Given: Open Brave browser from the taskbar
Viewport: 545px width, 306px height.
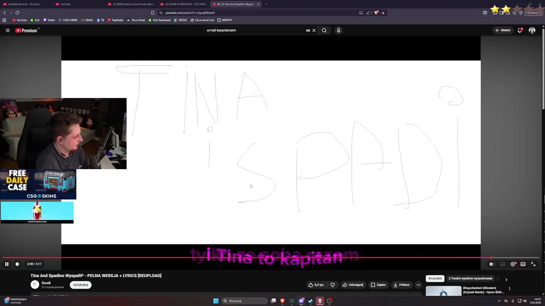Looking at the screenshot, I should coord(282,301).
